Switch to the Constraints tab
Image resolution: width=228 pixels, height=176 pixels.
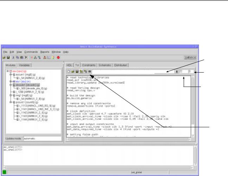point(89,65)
